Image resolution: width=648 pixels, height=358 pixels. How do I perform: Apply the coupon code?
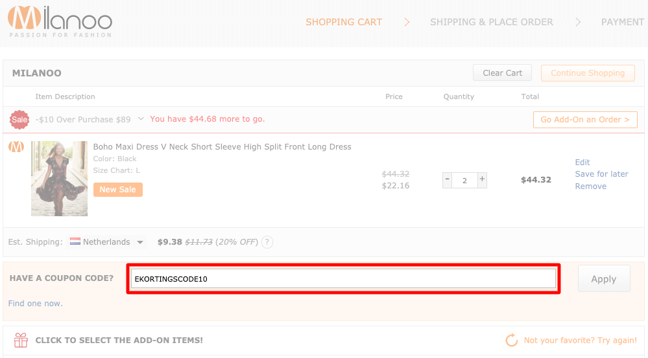[604, 279]
